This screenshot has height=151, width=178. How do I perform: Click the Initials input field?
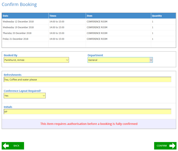click(x=88, y=112)
